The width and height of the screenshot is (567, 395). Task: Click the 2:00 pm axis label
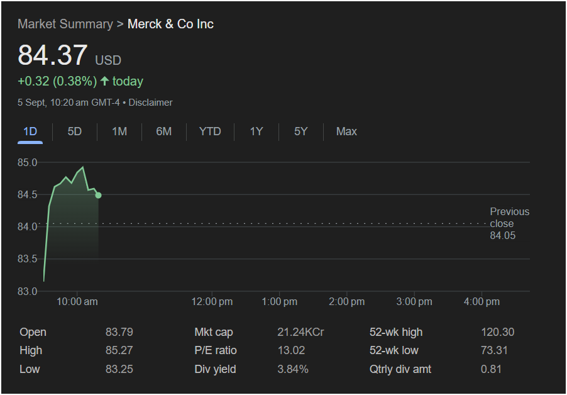(347, 302)
